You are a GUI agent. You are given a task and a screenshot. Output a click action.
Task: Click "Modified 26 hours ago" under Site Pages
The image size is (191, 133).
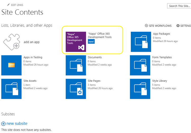click(100, 88)
